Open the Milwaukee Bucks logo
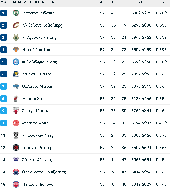170x190 pixels. pyautogui.click(x=16, y=37)
